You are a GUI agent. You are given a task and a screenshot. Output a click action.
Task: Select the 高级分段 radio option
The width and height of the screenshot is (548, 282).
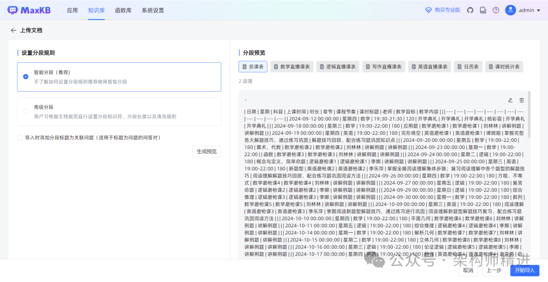25,111
